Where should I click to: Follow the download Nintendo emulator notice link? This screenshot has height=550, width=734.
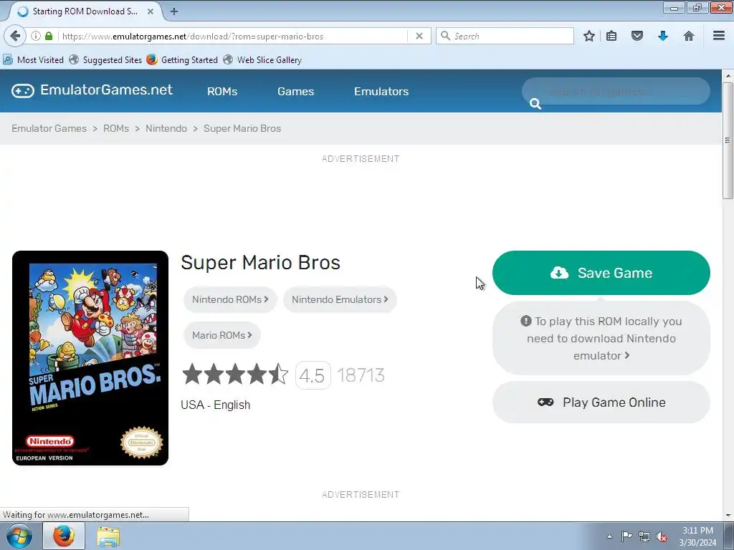point(601,338)
